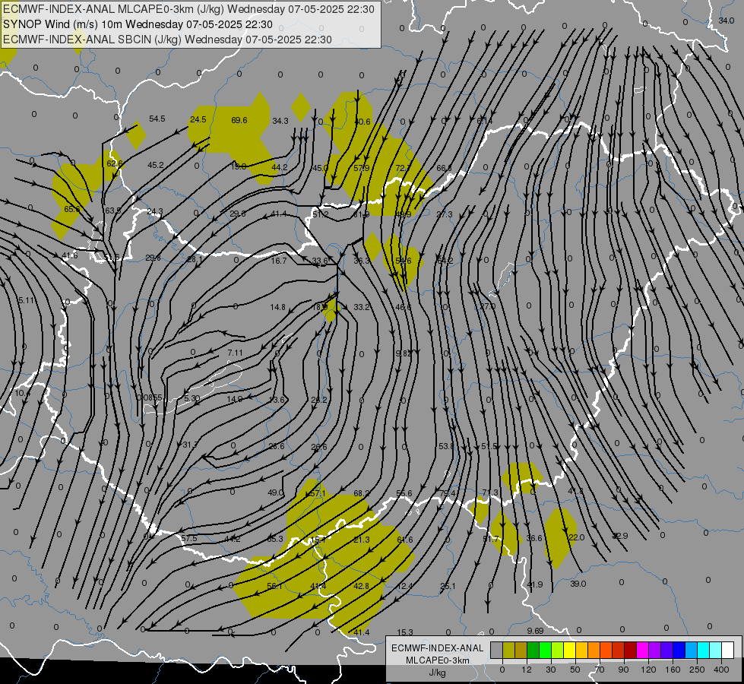Select map value 9.82
The width and height of the screenshot is (744, 684).
coord(404,353)
